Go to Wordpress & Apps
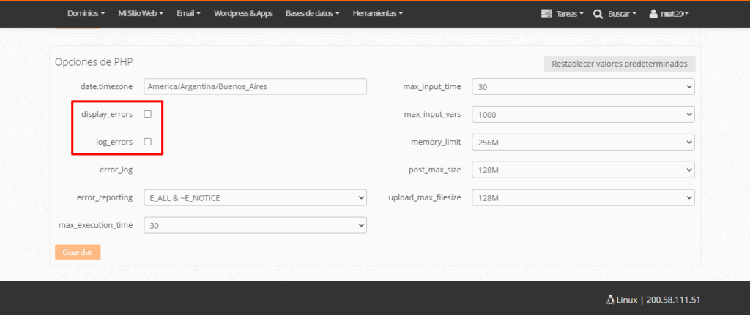 point(243,14)
